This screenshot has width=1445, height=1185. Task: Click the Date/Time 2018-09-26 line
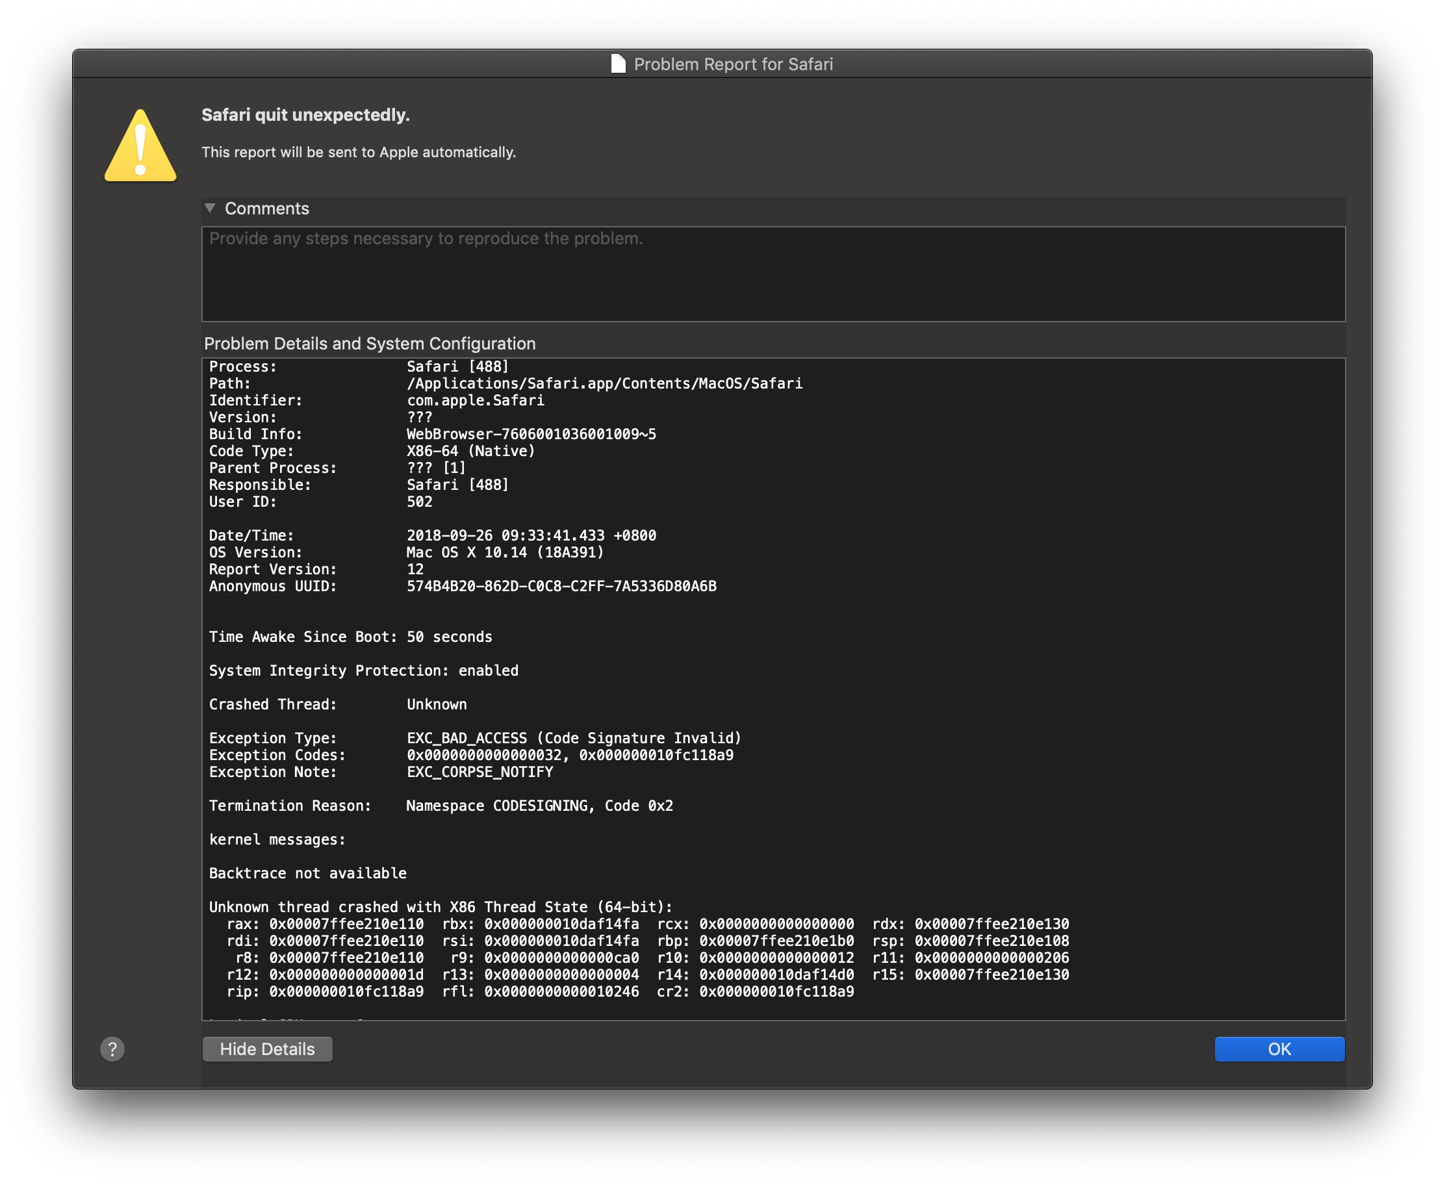(x=531, y=535)
